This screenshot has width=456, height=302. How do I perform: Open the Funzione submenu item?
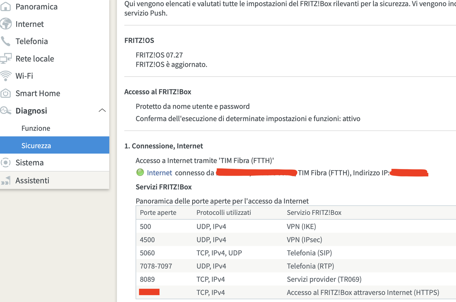36,128
